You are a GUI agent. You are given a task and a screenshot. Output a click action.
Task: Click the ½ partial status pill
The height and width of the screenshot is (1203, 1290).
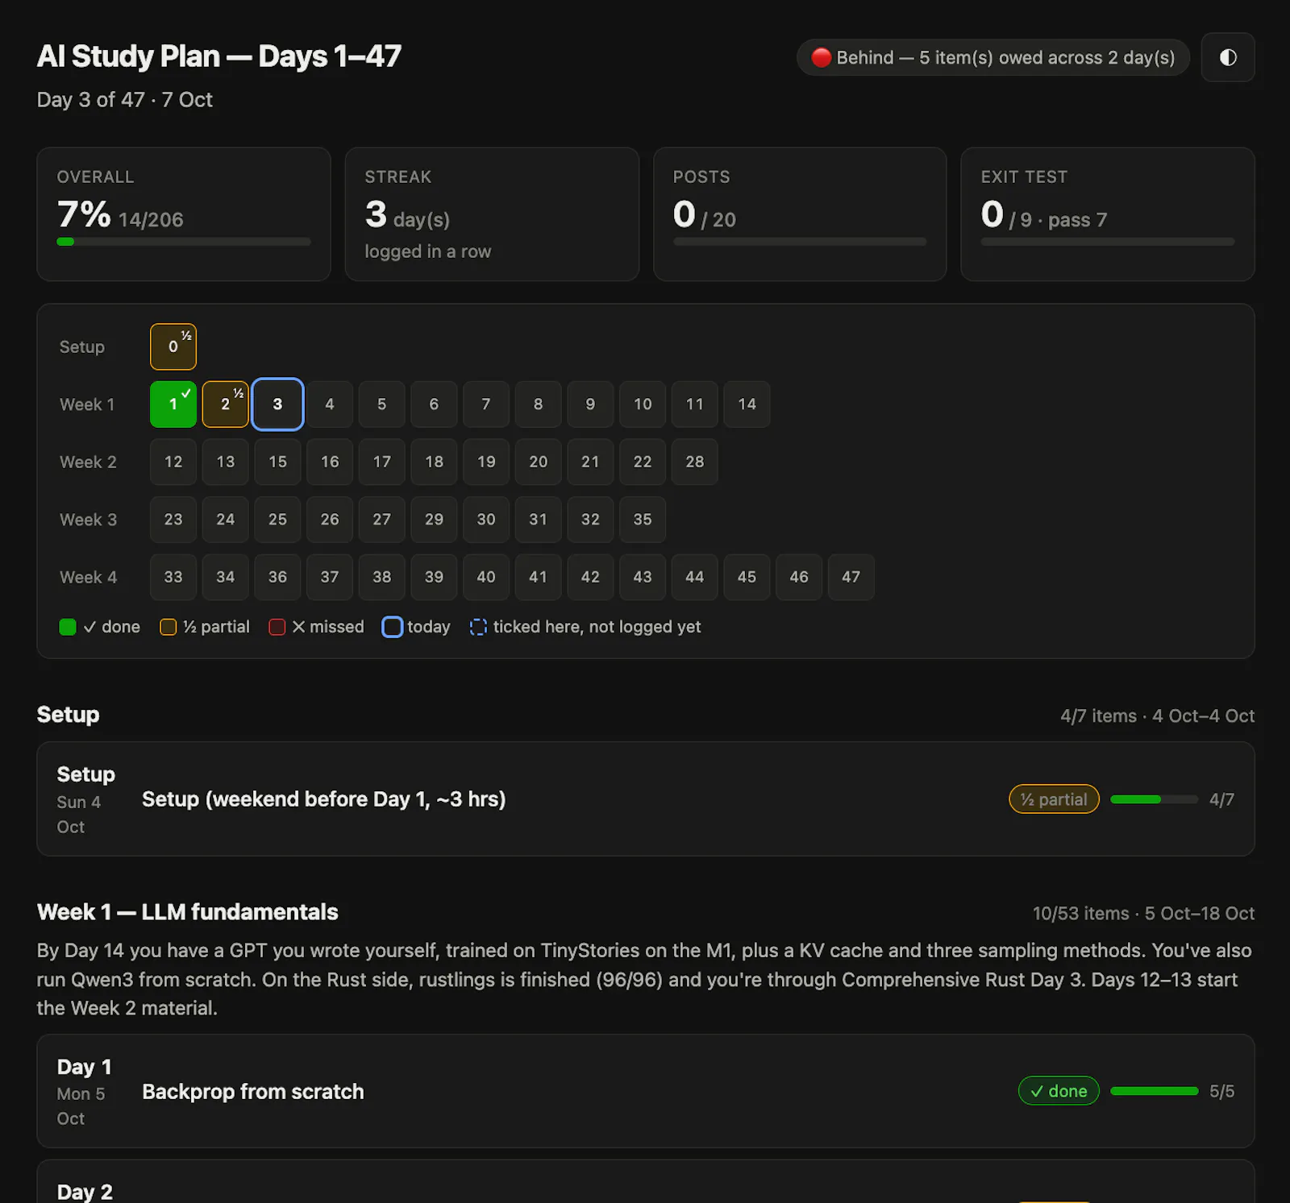click(x=1054, y=799)
